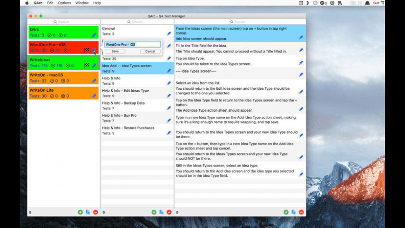Click pencil for Help & Info - Backup Data

tap(169, 108)
